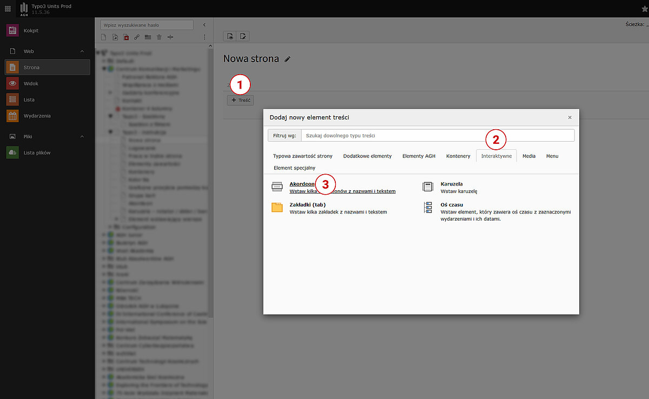Click the Oś czasu timeline icon
The width and height of the screenshot is (649, 399).
coord(428,208)
